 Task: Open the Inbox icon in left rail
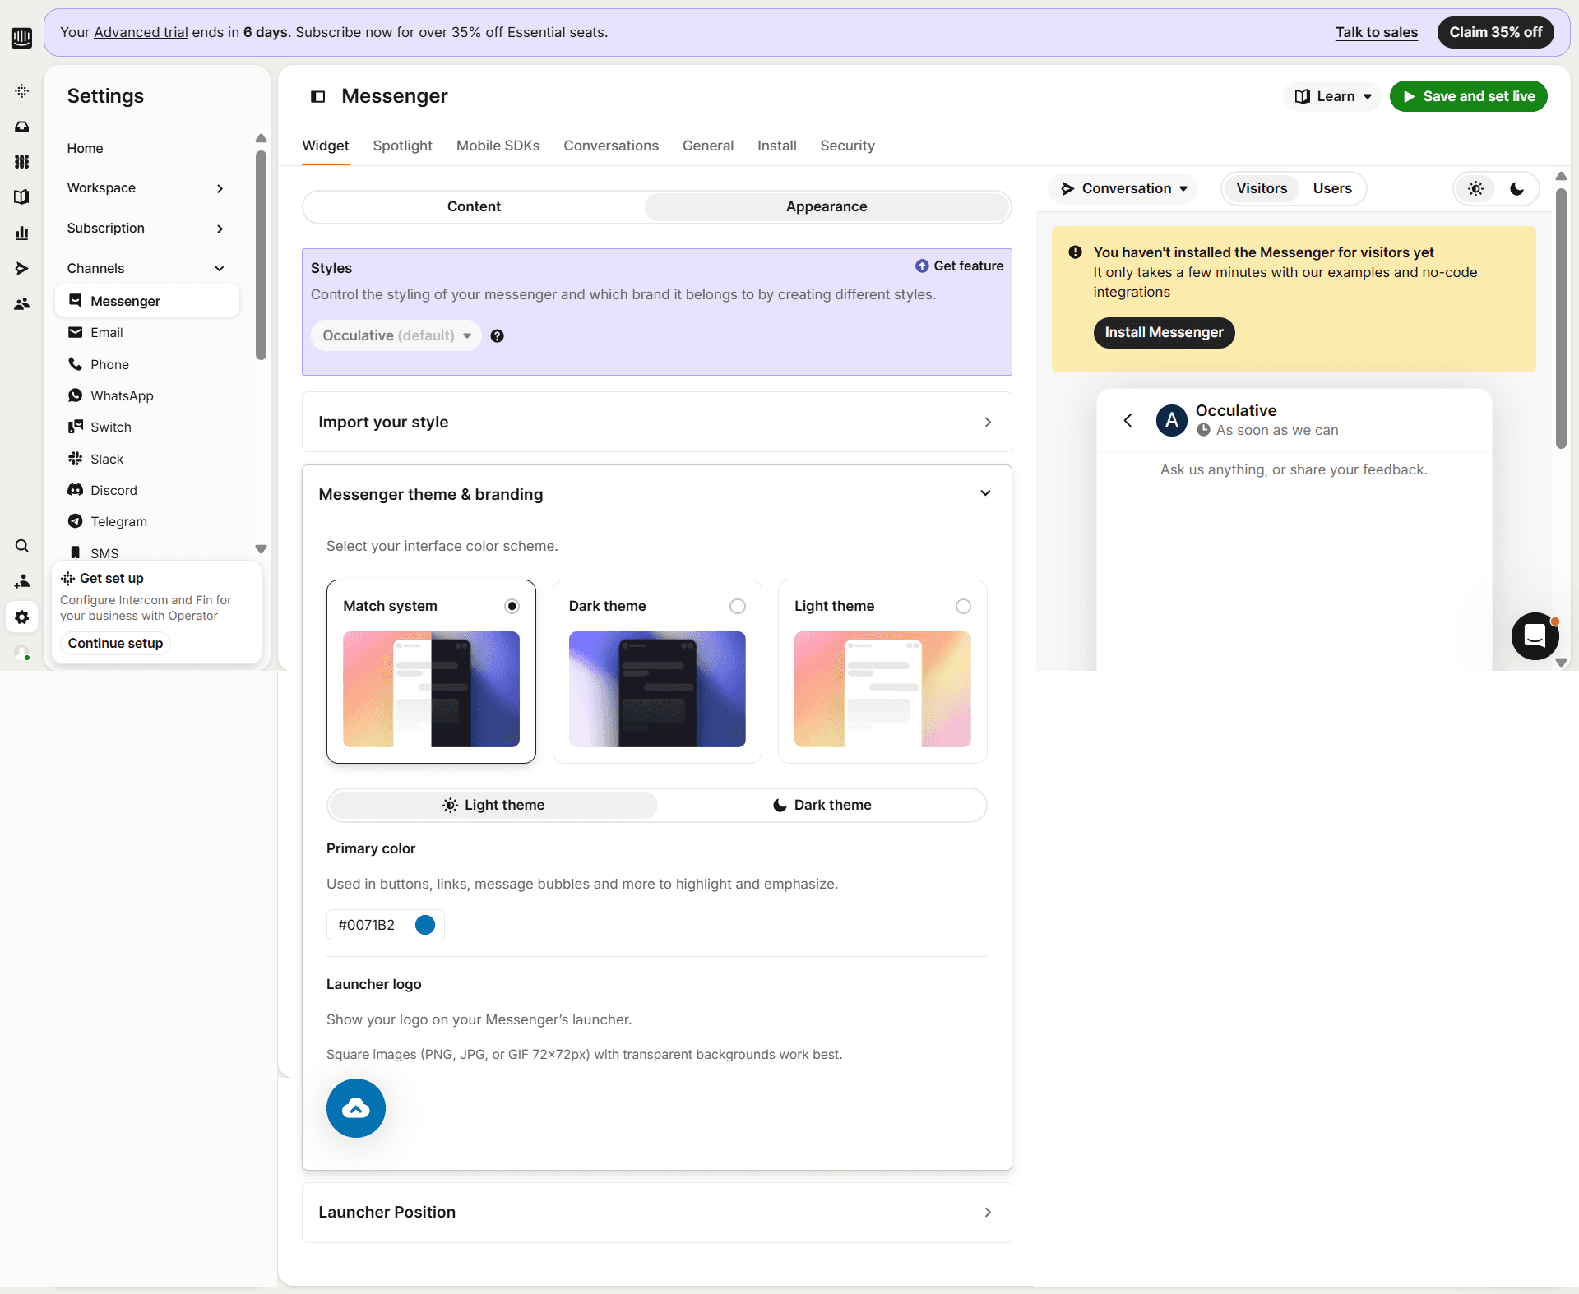[x=22, y=127]
